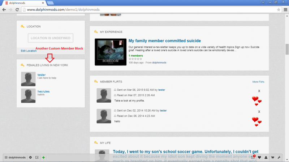This screenshot has height=162, width=289.
Task: Go forward using browser forward arrow
Action: click(x=10, y=10)
